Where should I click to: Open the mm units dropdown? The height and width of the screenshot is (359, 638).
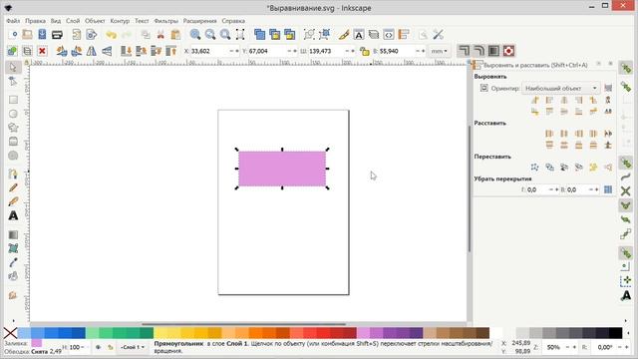point(439,51)
